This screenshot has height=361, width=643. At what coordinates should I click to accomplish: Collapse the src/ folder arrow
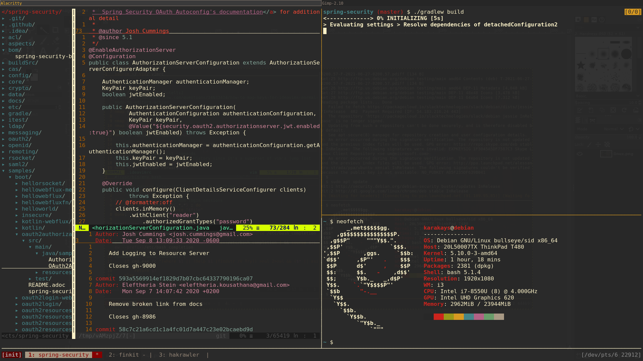tap(23, 241)
